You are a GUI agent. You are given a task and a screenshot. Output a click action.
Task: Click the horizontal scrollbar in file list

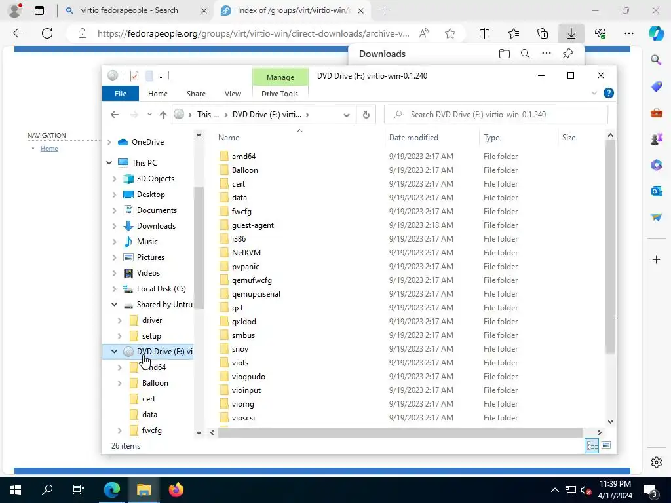point(400,432)
